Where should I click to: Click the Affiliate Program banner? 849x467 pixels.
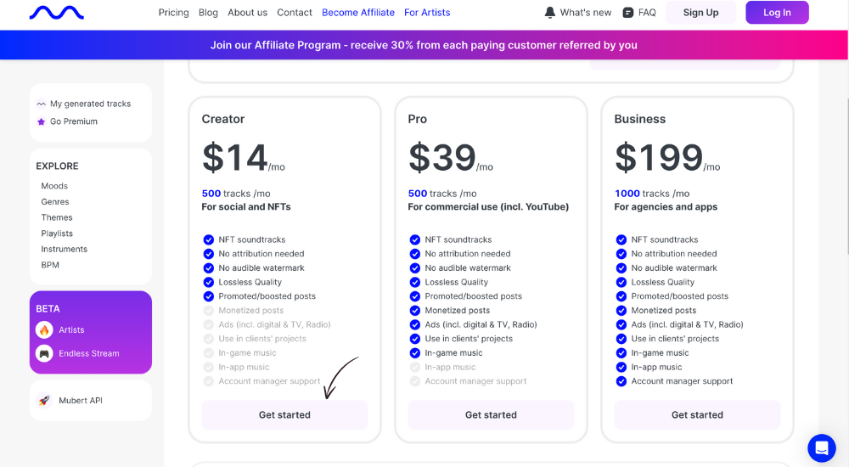coord(424,45)
